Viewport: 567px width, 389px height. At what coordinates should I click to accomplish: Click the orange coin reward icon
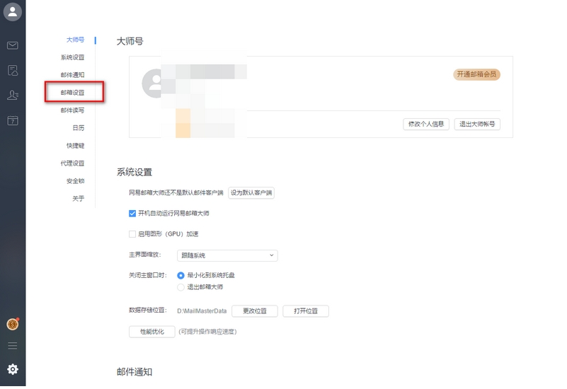point(12,324)
